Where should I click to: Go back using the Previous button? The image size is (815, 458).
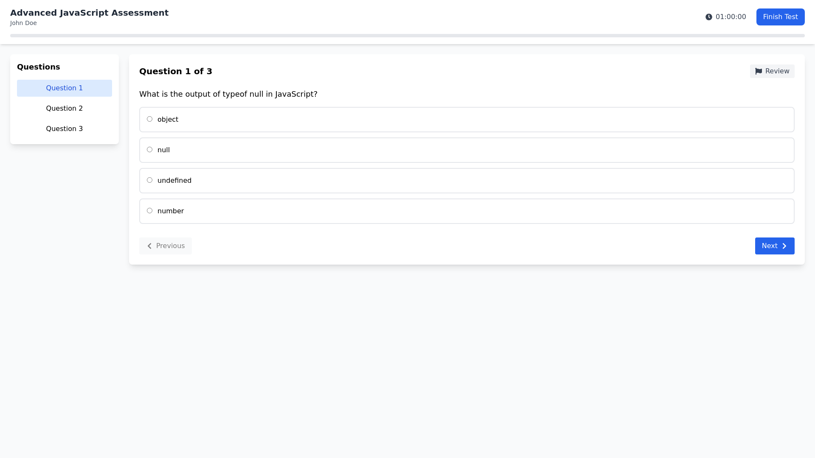pos(166,246)
